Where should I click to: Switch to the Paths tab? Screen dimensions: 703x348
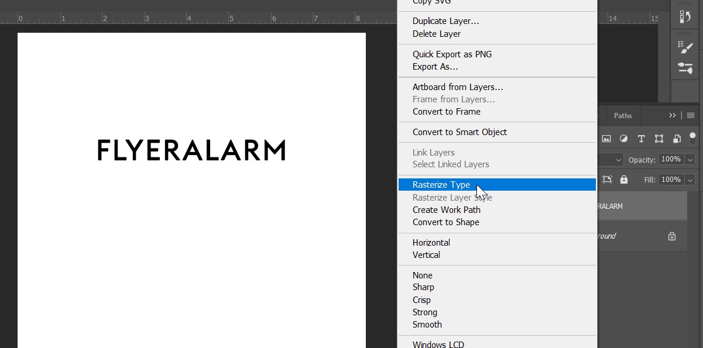623,115
